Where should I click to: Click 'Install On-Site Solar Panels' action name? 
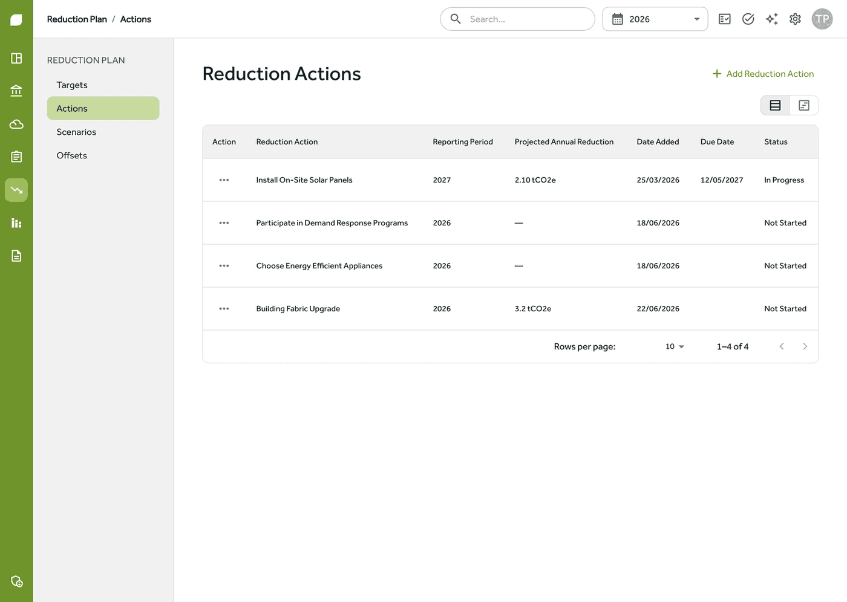304,180
